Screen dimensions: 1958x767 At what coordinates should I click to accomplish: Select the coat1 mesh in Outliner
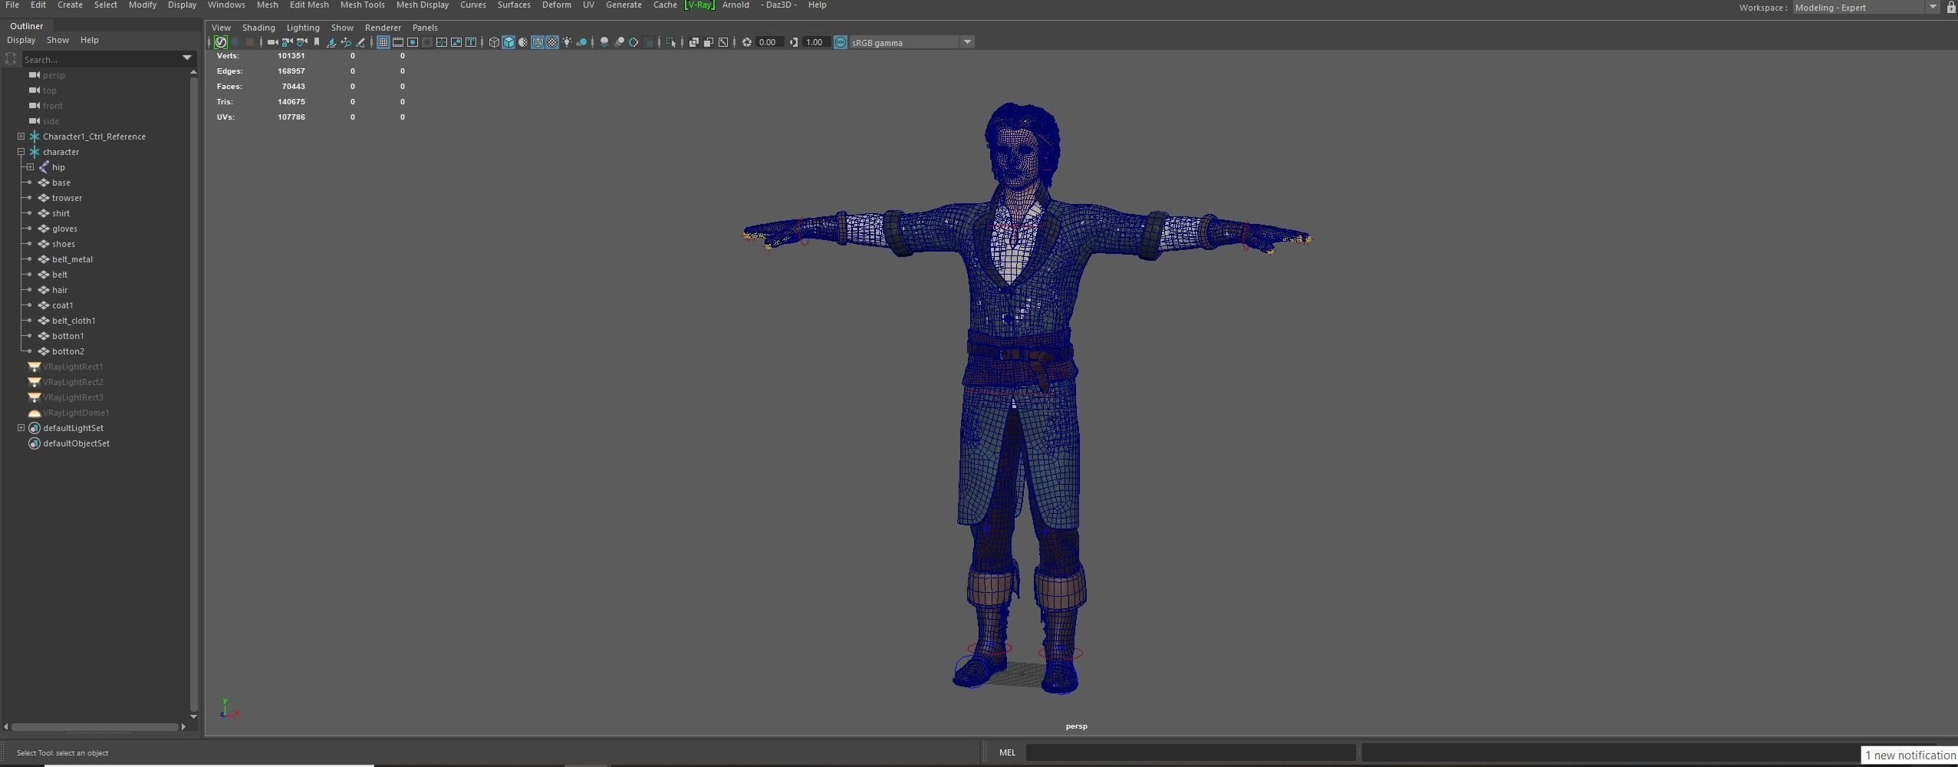point(62,305)
